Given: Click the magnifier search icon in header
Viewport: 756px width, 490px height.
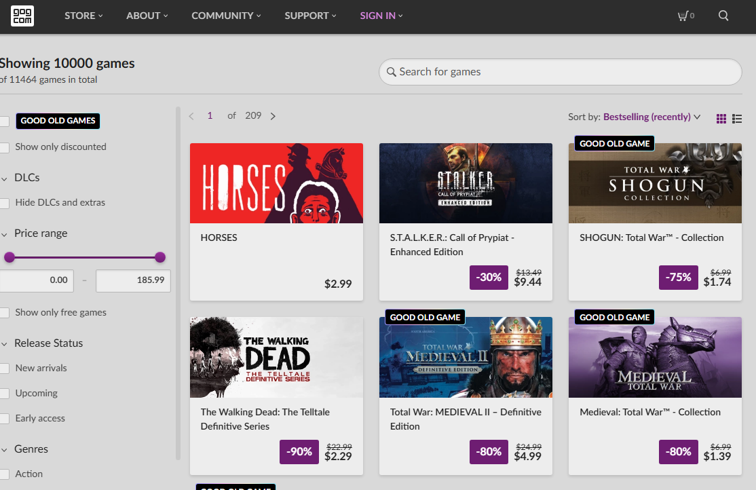Looking at the screenshot, I should (x=723, y=16).
